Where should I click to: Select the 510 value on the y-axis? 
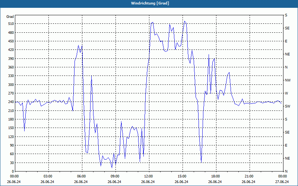pyautogui.click(x=11, y=24)
